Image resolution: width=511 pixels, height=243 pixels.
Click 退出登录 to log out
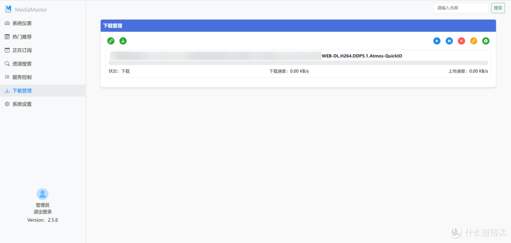[x=43, y=212]
